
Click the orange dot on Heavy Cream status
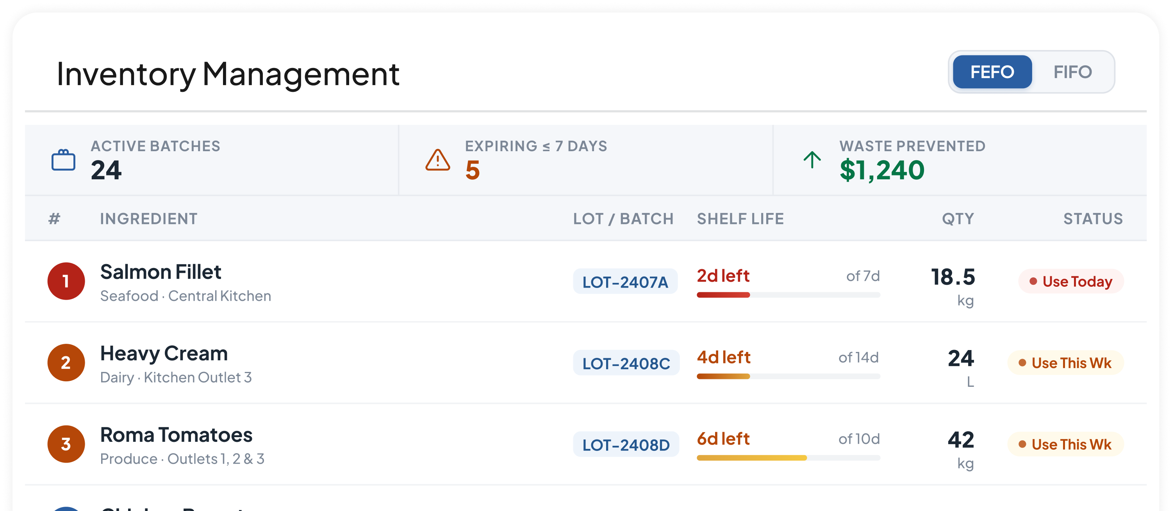(1022, 363)
